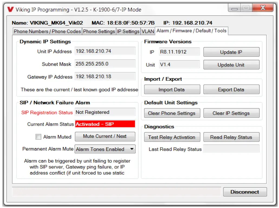Click the Gateway IP Address field
The height and width of the screenshot is (208, 279).
coord(105,76)
